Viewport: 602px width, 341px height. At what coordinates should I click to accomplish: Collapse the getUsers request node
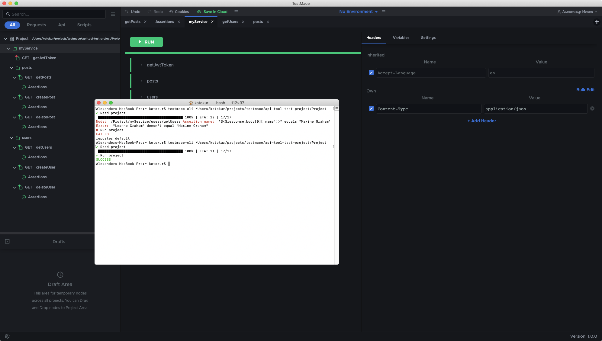pos(14,147)
